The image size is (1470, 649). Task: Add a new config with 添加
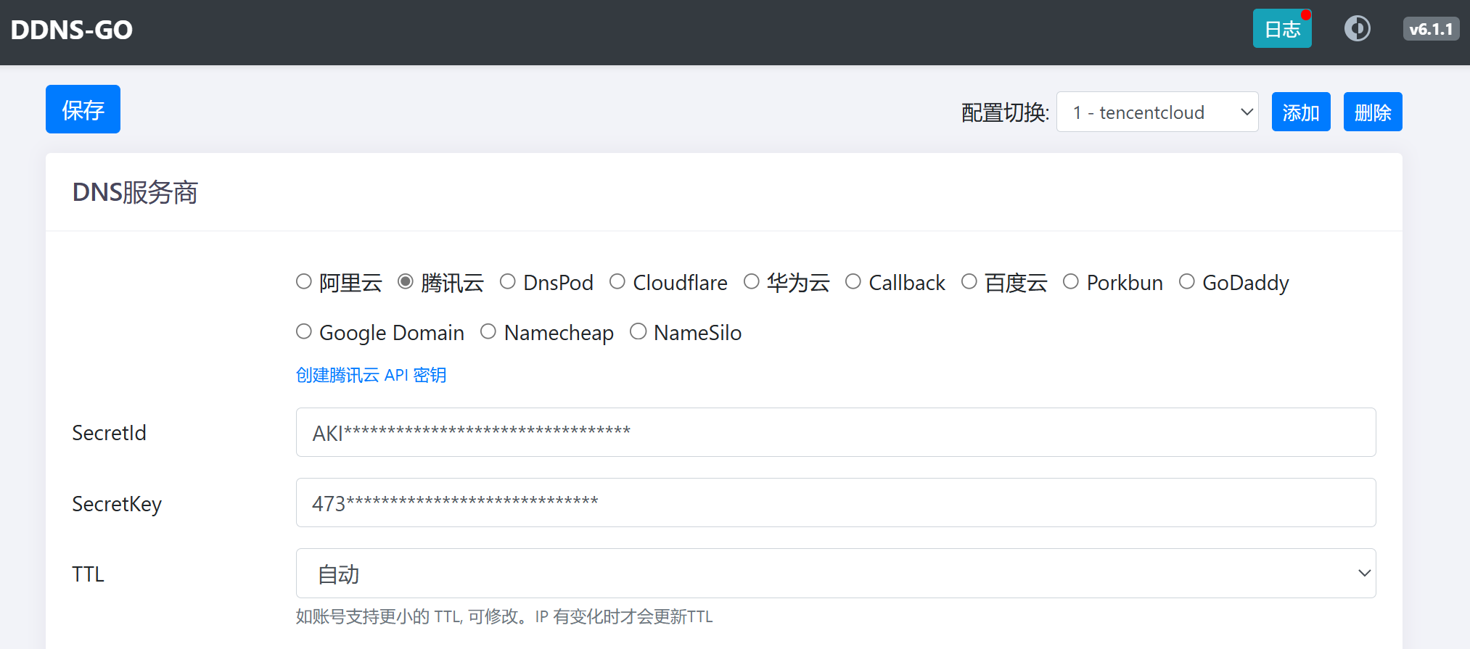(1301, 112)
